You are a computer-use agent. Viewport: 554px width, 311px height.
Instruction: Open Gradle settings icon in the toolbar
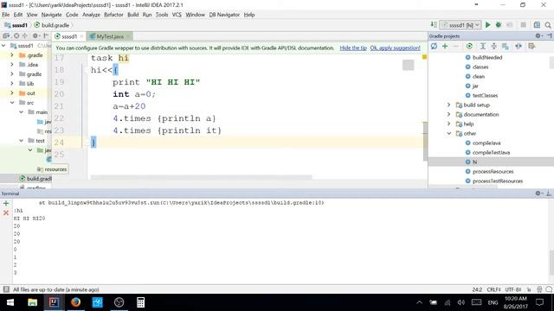point(531,46)
